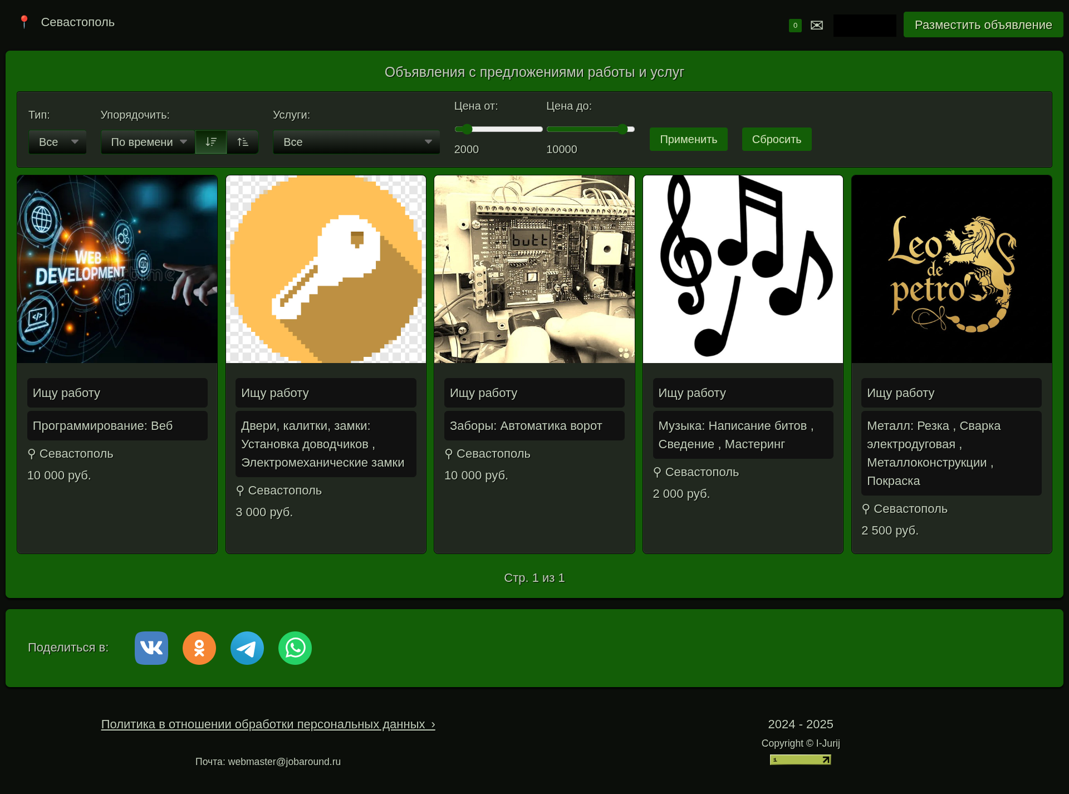This screenshot has height=794, width=1069.
Task: Share via Odnoklassniki icon
Action: coord(199,648)
